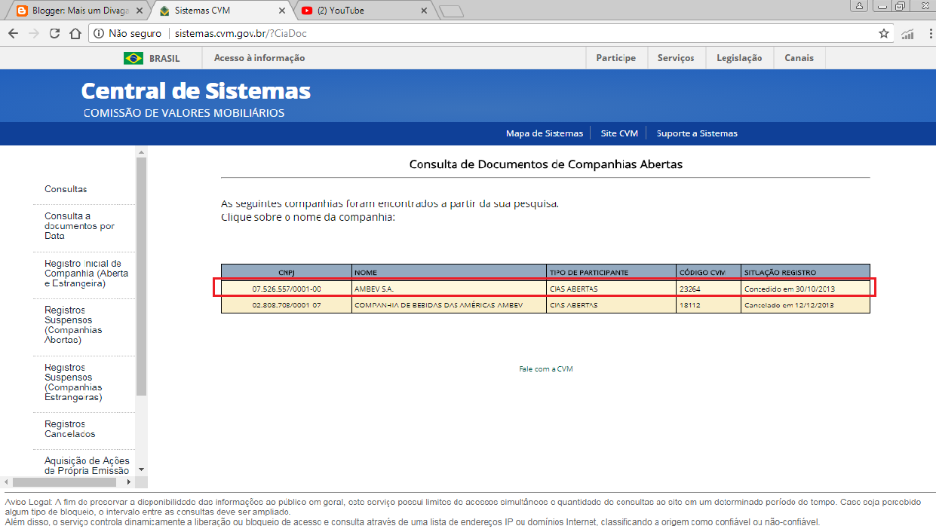Click Fale com a CVM link
Screen dimensions: 936x532
[546, 369]
